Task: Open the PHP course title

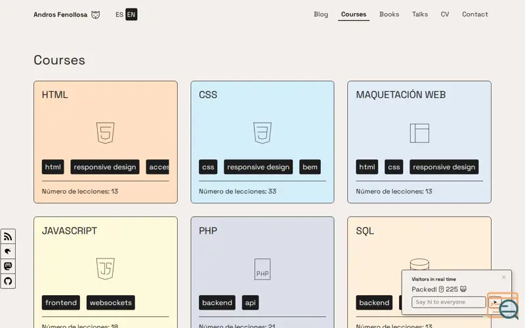Action: 208,231
